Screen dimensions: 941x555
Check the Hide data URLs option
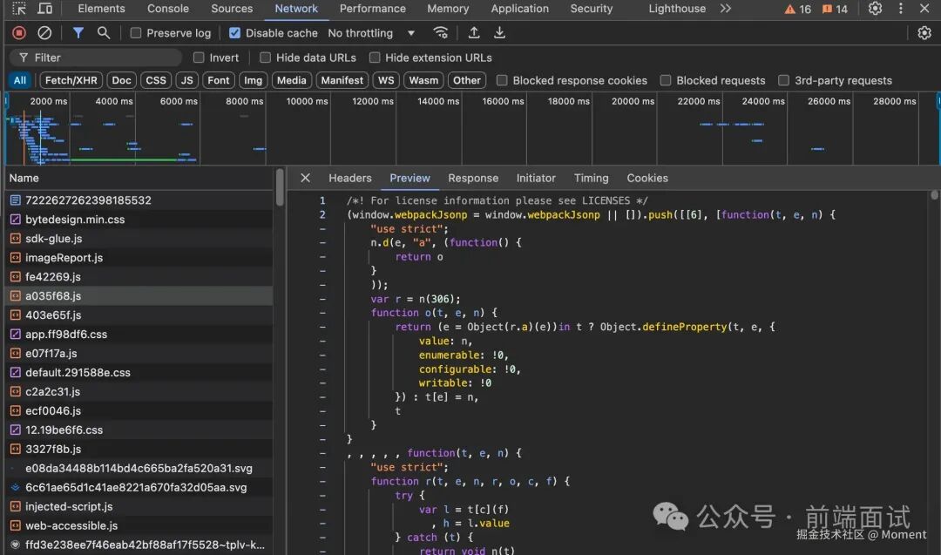pos(266,58)
